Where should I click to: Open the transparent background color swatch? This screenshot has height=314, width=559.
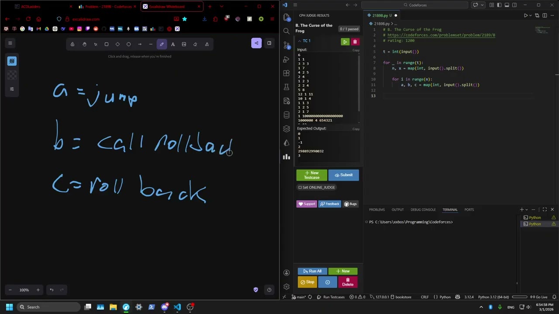coord(12,75)
